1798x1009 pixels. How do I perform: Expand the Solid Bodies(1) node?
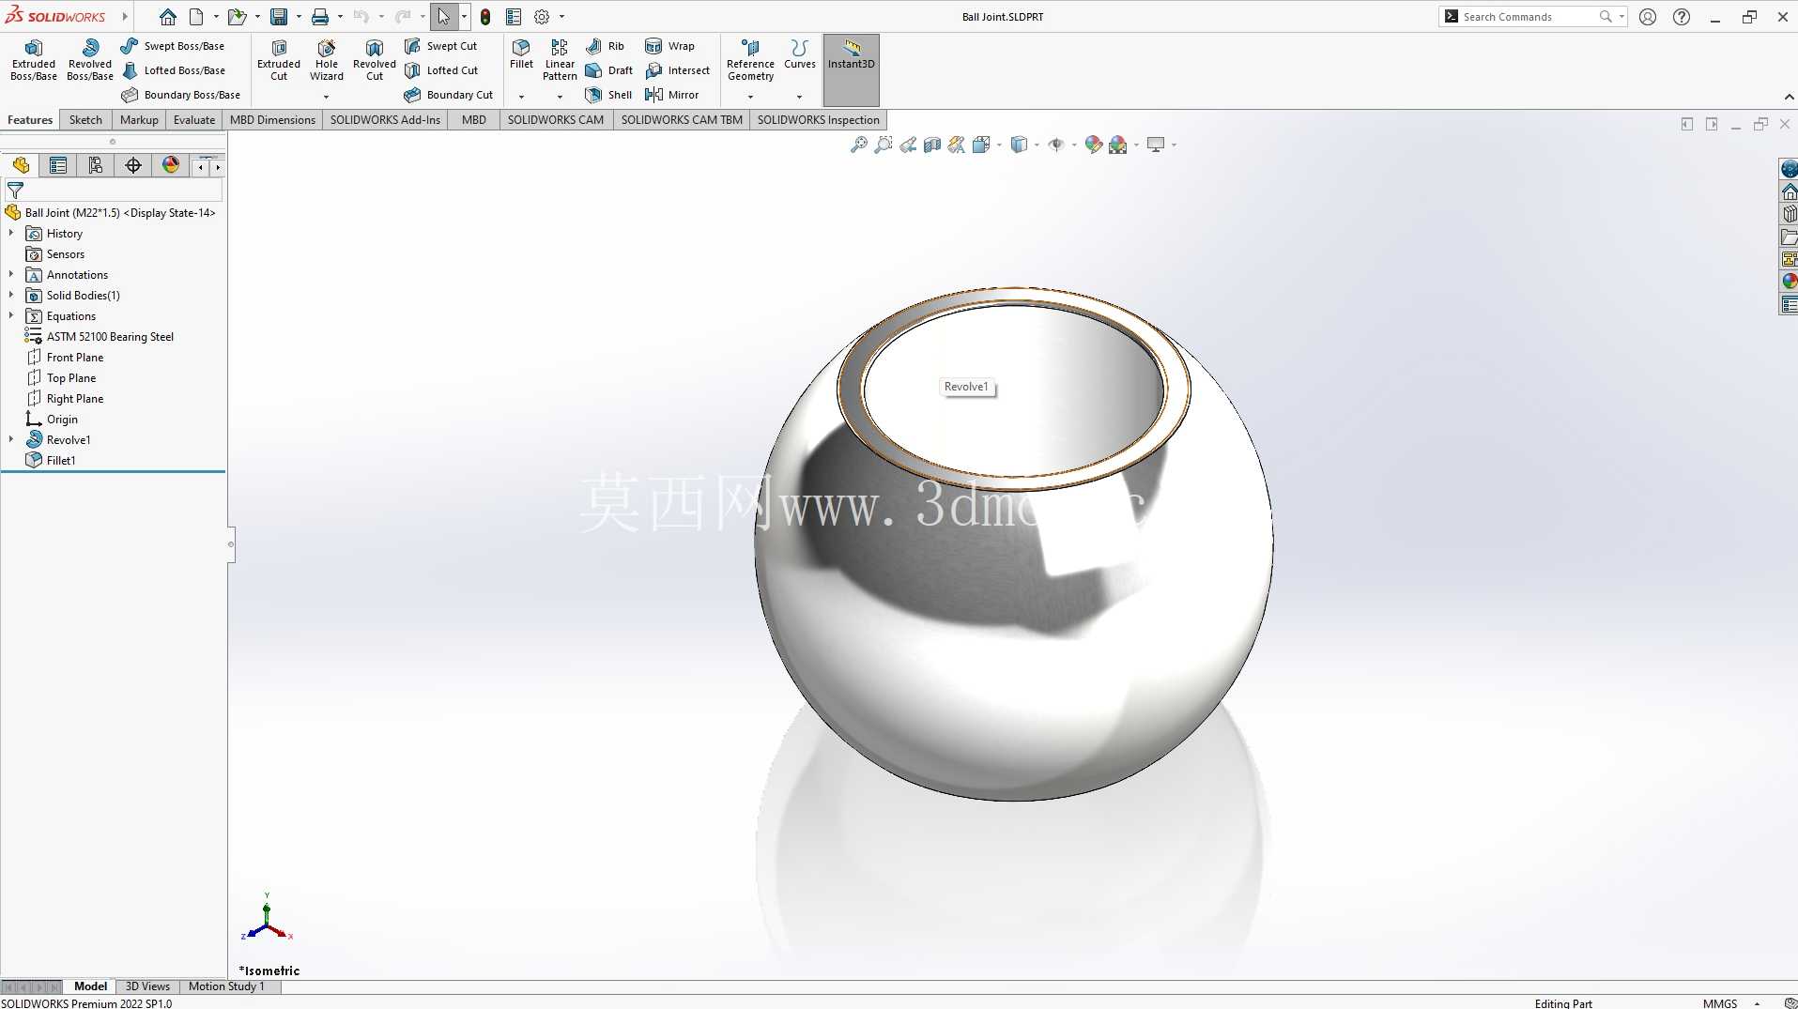pos(11,295)
